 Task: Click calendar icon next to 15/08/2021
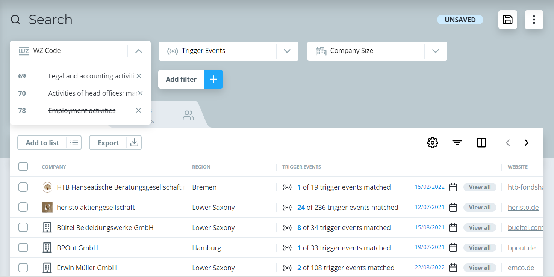pyautogui.click(x=453, y=227)
